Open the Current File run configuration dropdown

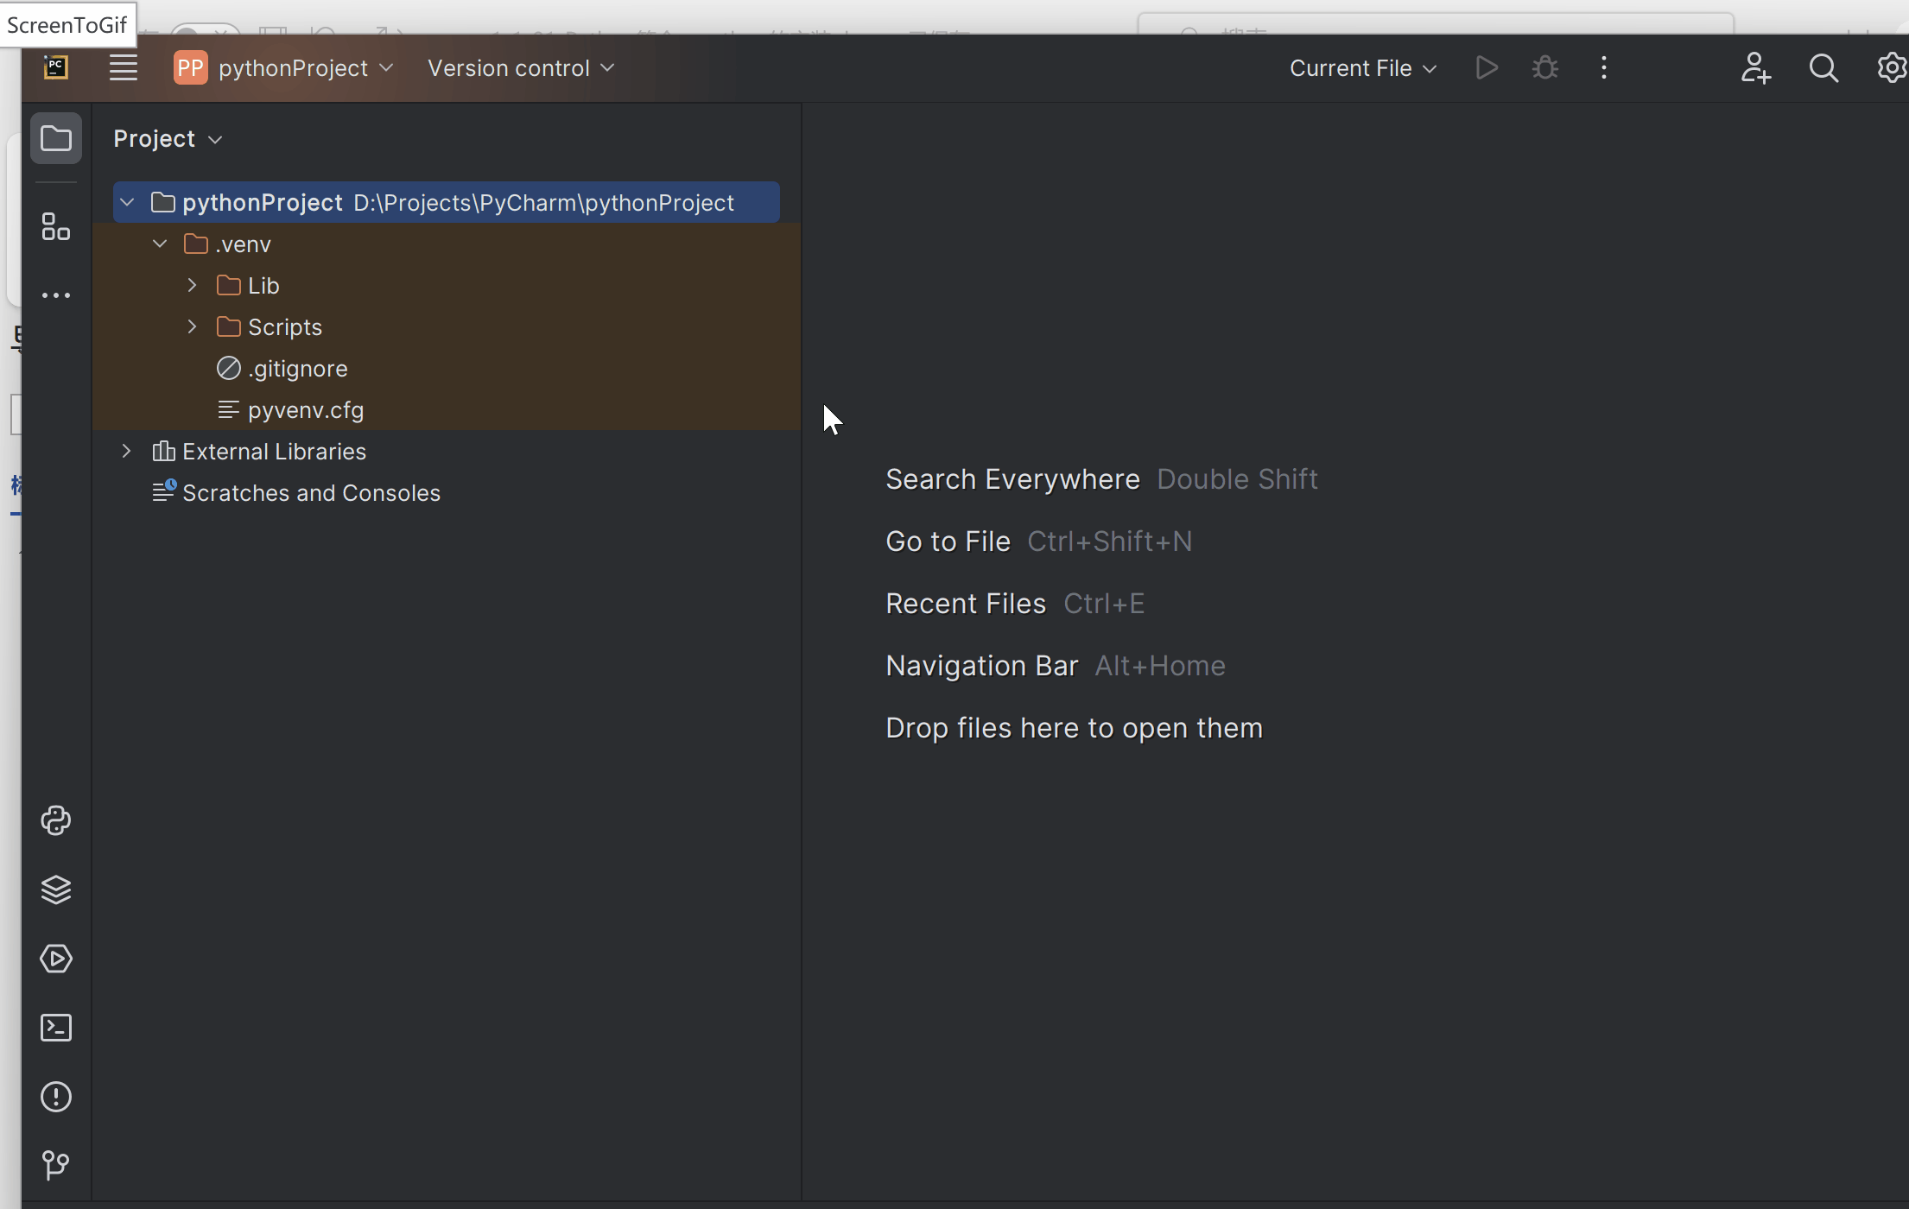(1362, 68)
